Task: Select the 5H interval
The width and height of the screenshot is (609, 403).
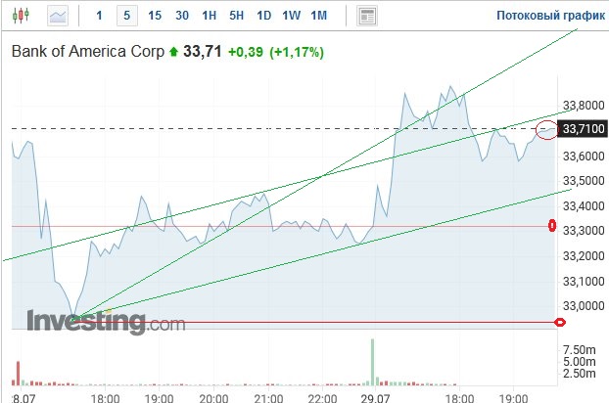Action: point(237,16)
